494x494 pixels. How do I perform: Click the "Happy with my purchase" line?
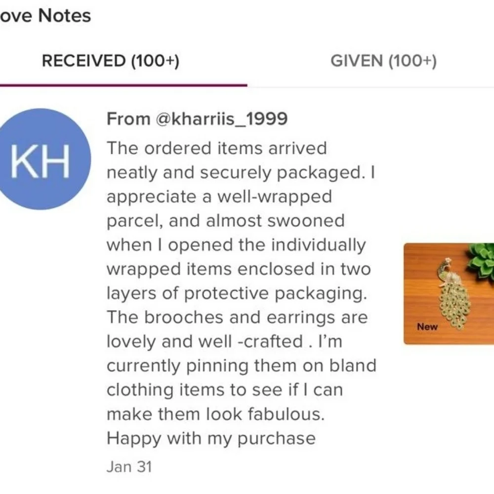coord(211,438)
